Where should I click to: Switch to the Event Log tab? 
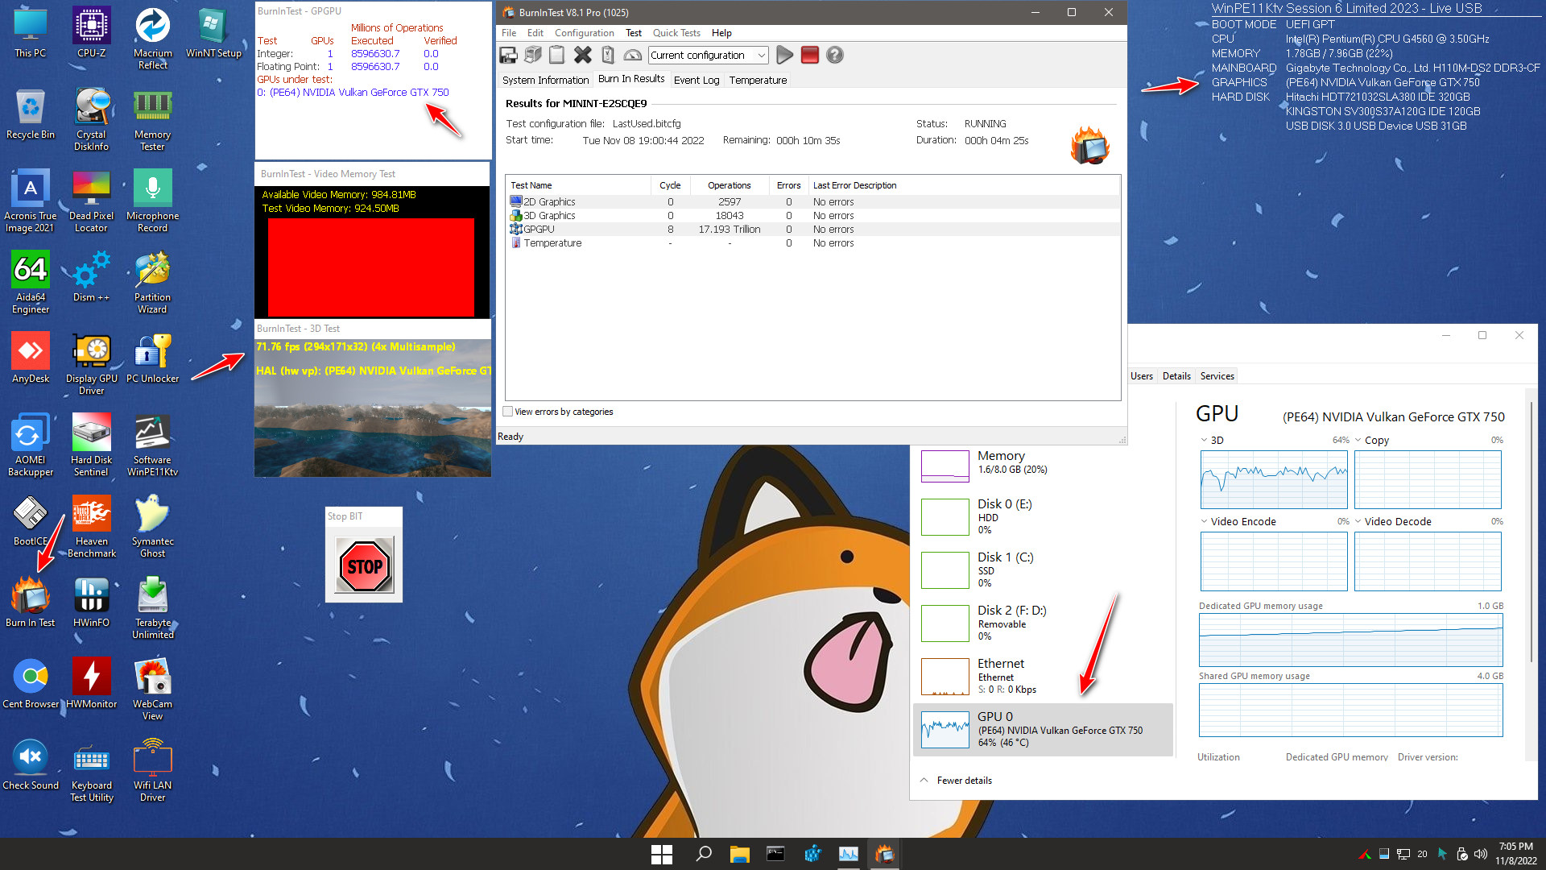click(697, 80)
